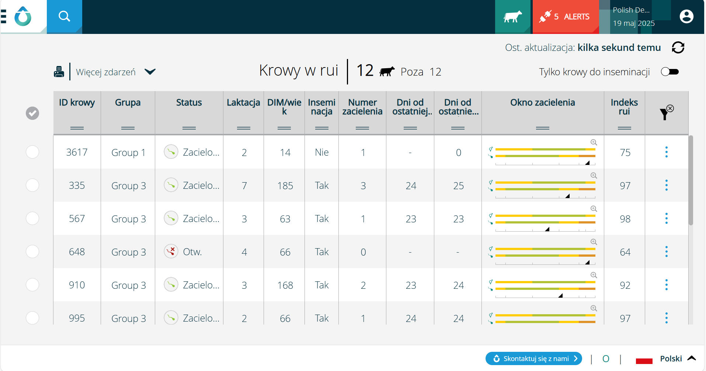Screen dimensions: 706x371
Task: Click the printer icon
Action: point(59,72)
